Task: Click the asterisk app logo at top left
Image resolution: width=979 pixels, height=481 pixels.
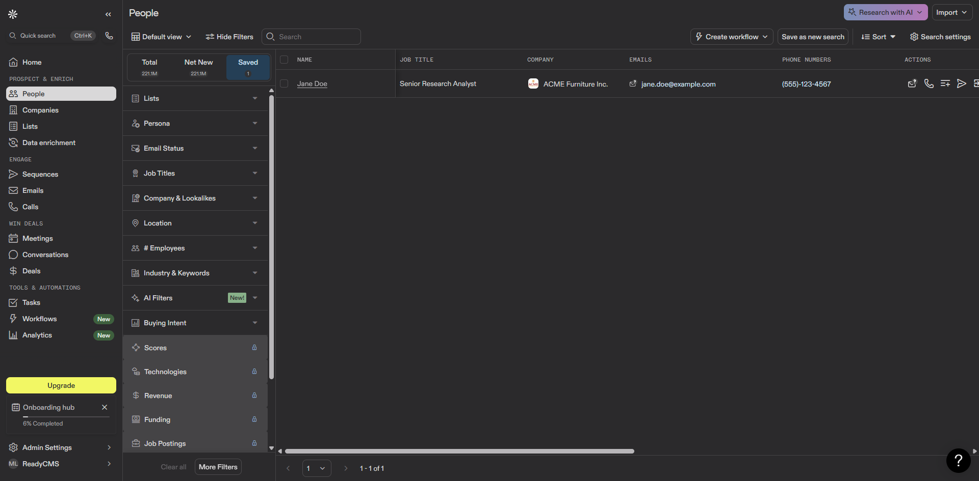Action: click(x=13, y=14)
